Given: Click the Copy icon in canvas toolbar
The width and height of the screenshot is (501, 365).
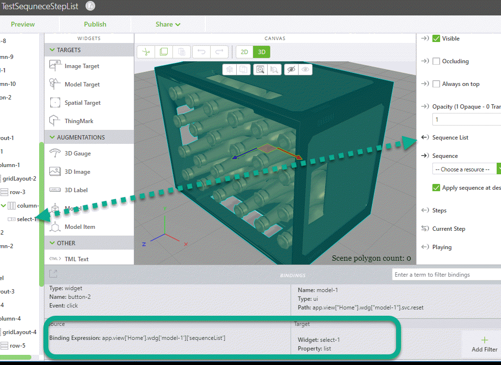Looking at the screenshot, I should click(164, 52).
